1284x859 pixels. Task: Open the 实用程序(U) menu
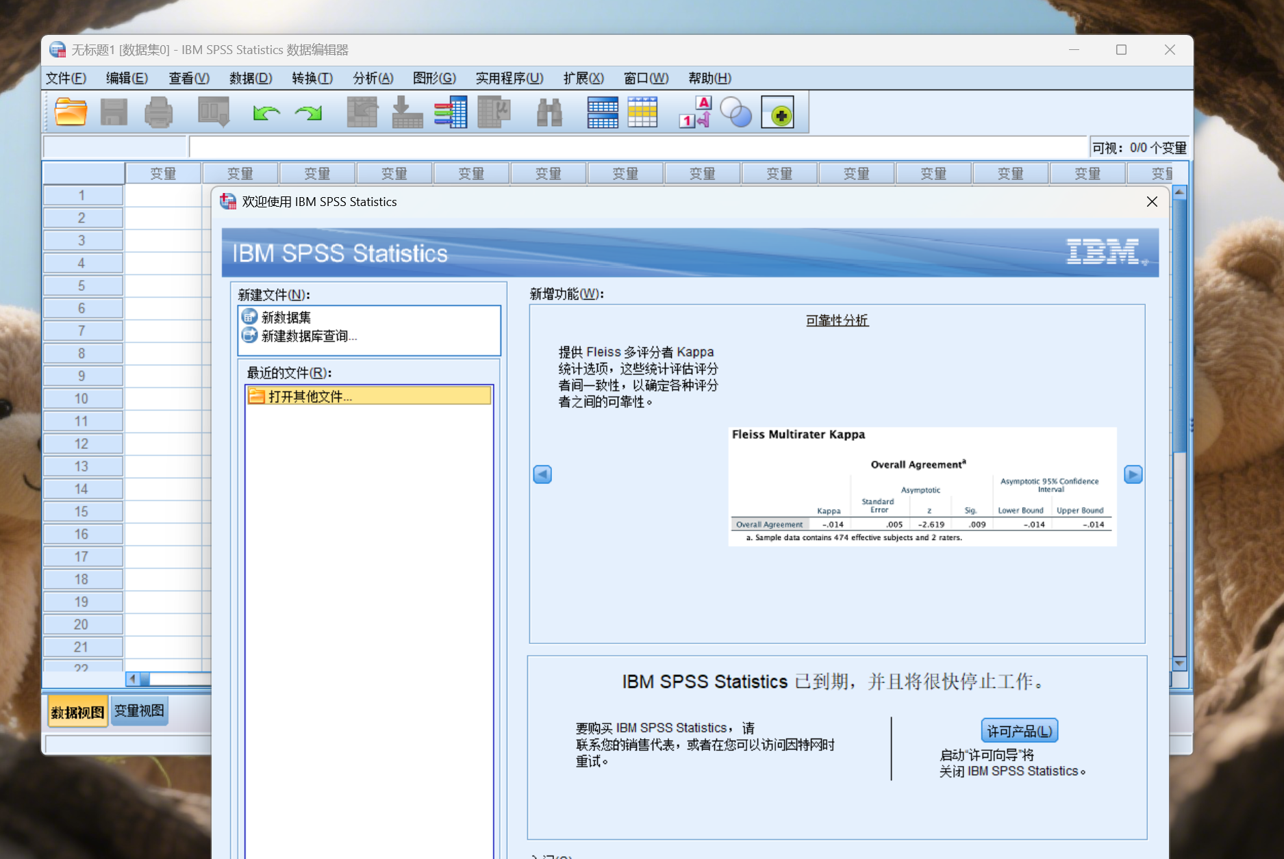point(509,78)
